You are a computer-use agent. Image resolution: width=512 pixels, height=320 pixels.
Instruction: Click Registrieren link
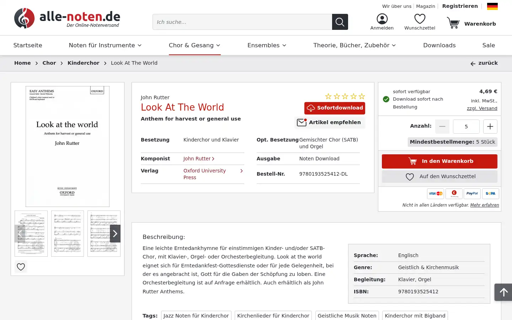click(x=460, y=6)
